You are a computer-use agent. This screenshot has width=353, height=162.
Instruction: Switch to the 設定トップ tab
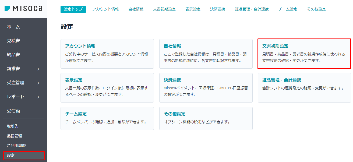pos(73,9)
